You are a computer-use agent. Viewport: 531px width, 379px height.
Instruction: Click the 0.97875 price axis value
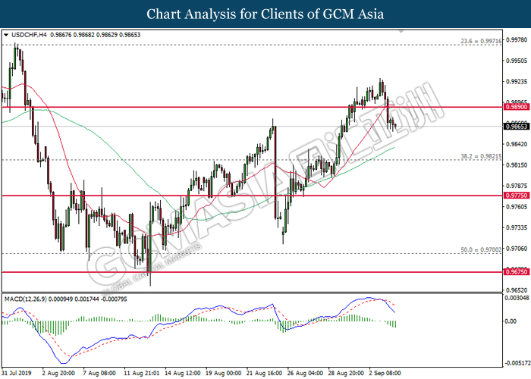(517, 186)
